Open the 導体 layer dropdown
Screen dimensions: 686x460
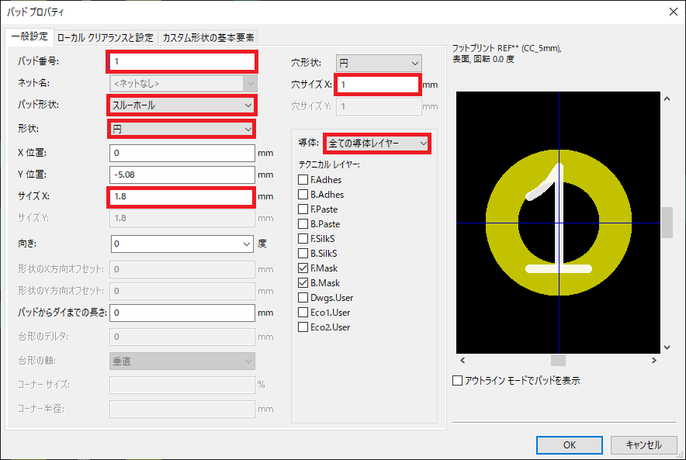click(376, 143)
